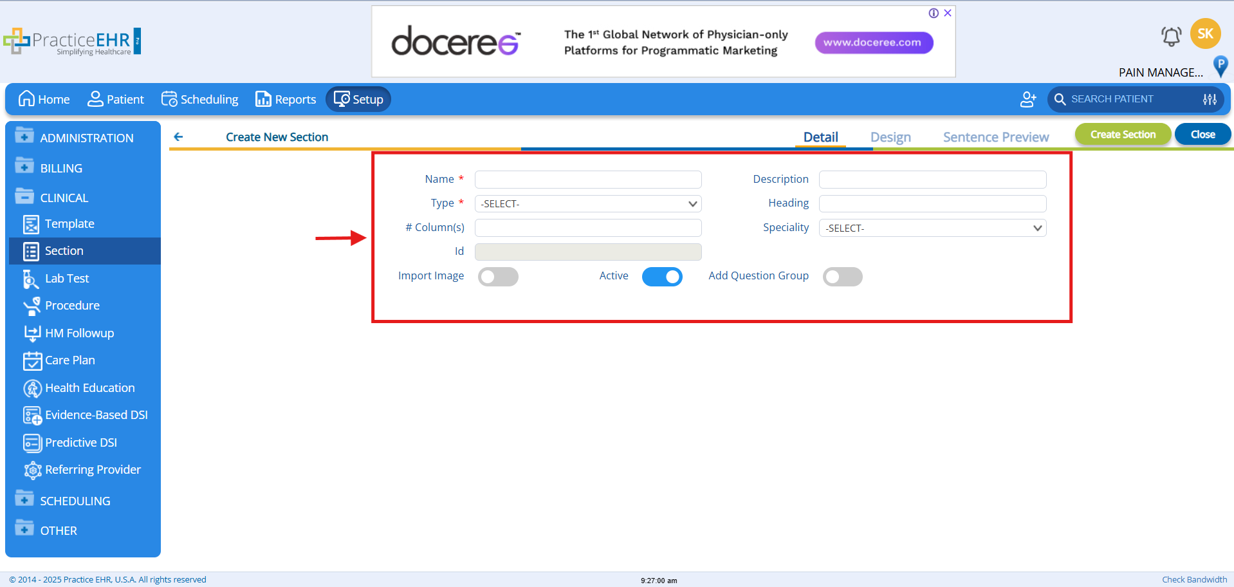This screenshot has height=587, width=1234.
Task: Open the Home menu
Action: tap(44, 99)
